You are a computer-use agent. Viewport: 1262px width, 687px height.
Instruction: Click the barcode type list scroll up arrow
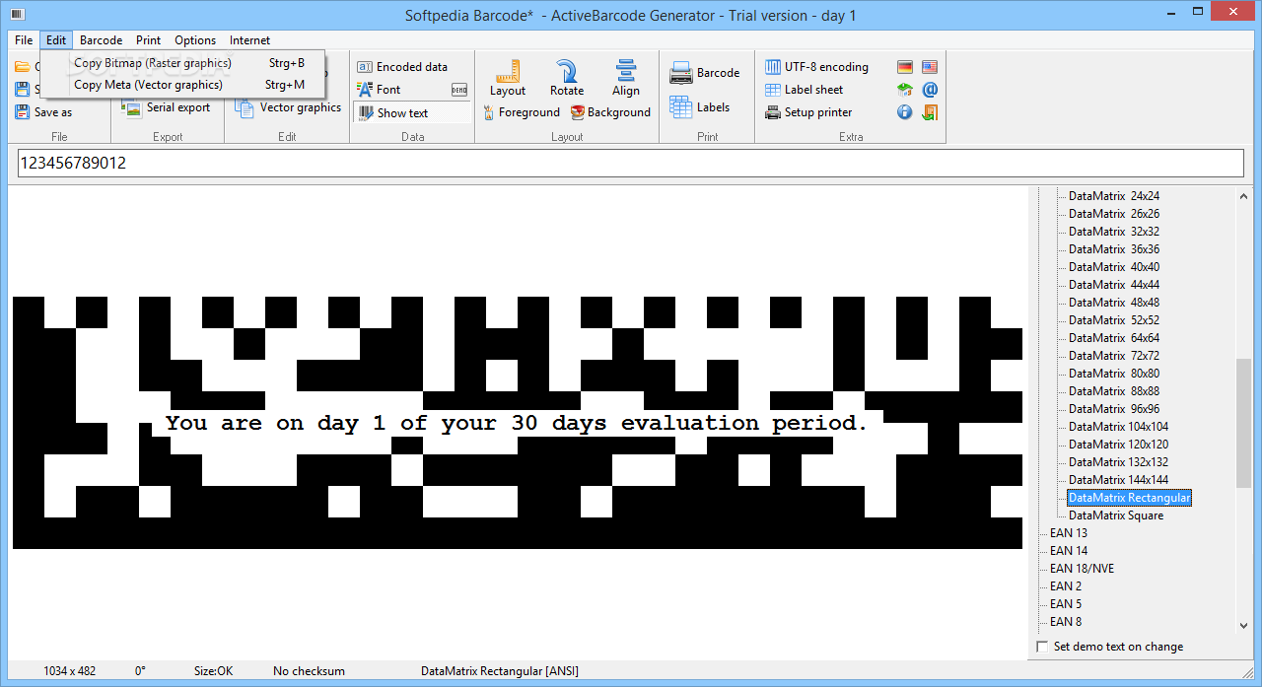pos(1243,196)
